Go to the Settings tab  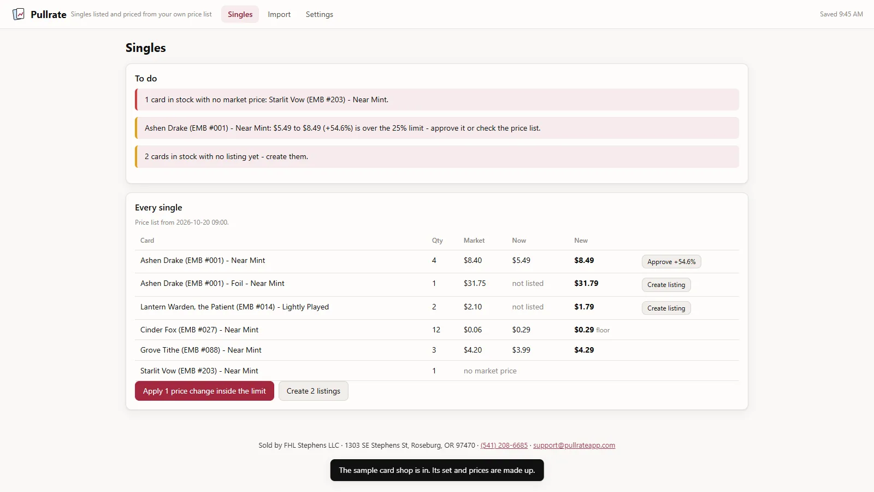tap(320, 14)
